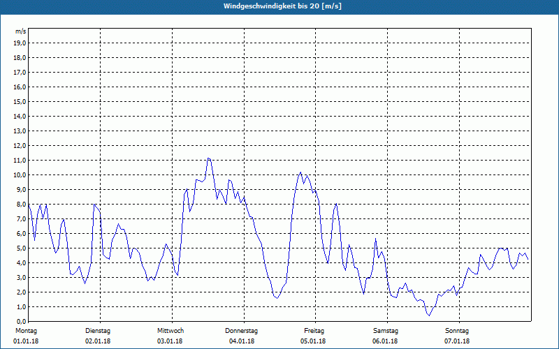Viewport: 559px width, 349px height.
Task: Click the Montag day label
Action: pos(26,331)
